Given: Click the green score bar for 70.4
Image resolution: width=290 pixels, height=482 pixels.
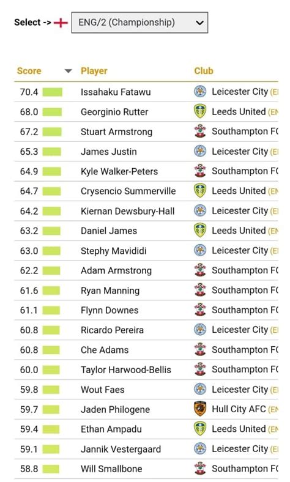Looking at the screenshot, I should [52, 92].
